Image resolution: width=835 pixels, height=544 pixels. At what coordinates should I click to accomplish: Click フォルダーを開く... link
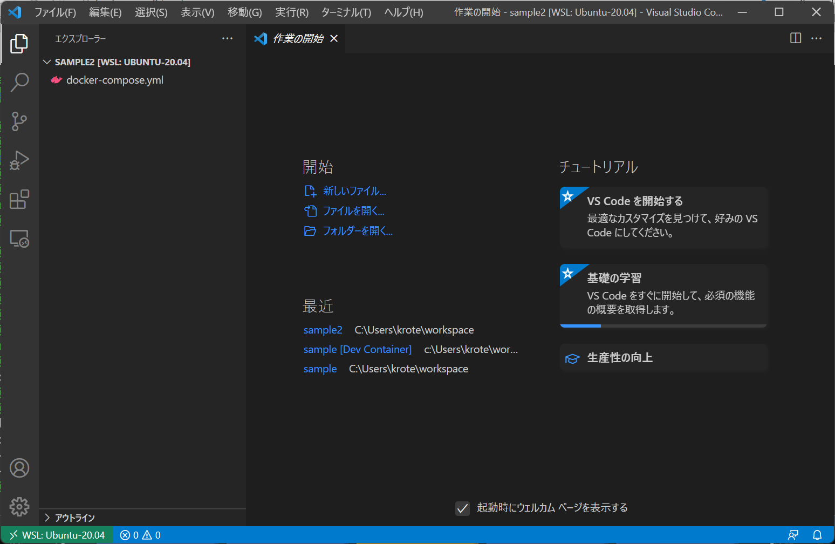pyautogui.click(x=348, y=231)
